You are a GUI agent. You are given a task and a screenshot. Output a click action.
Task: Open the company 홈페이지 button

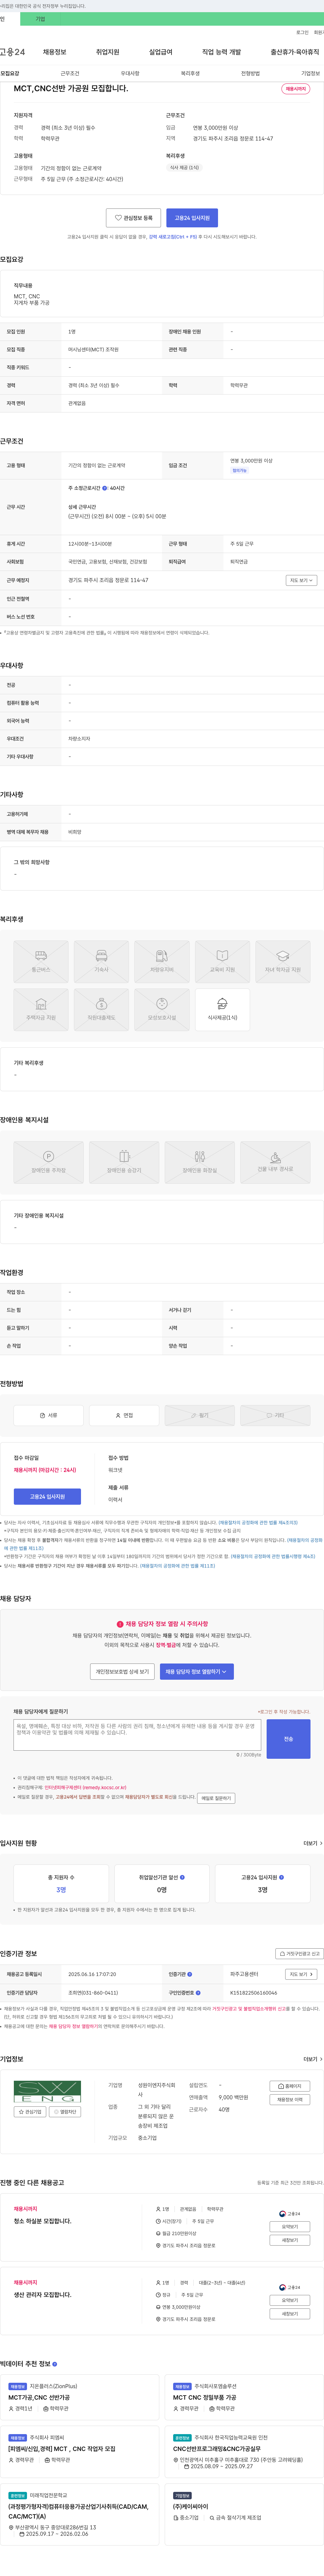click(290, 2086)
